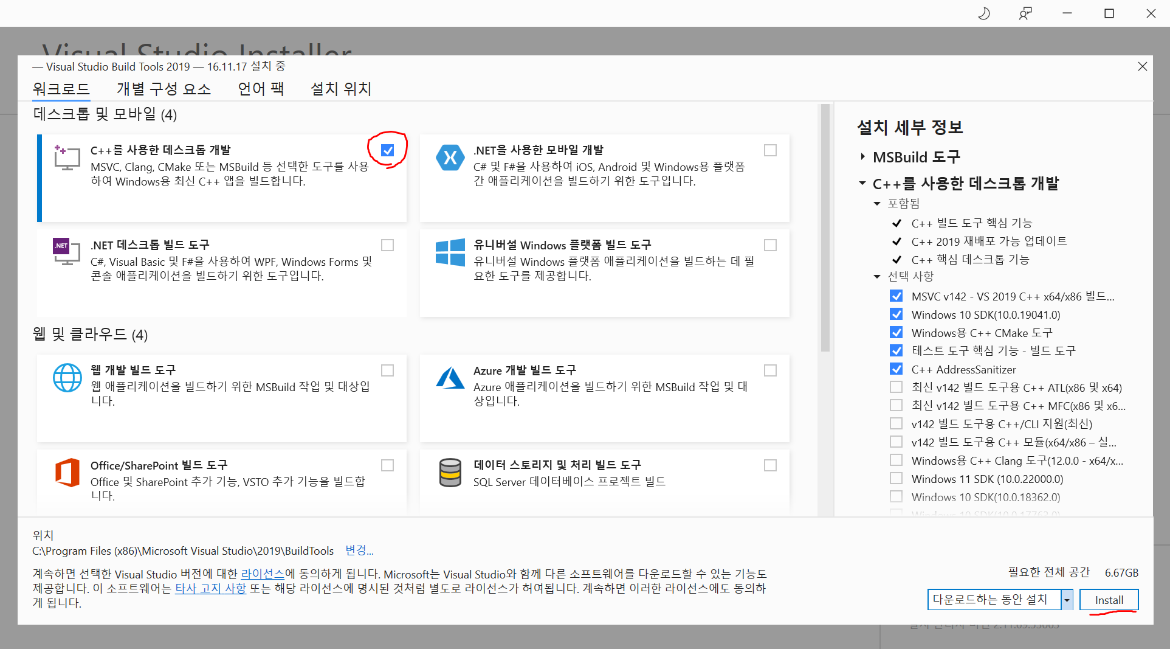Screen dimensions: 1170x649
Task: Check 웹 개발 빌드 도구 workload
Action: tap(387, 370)
